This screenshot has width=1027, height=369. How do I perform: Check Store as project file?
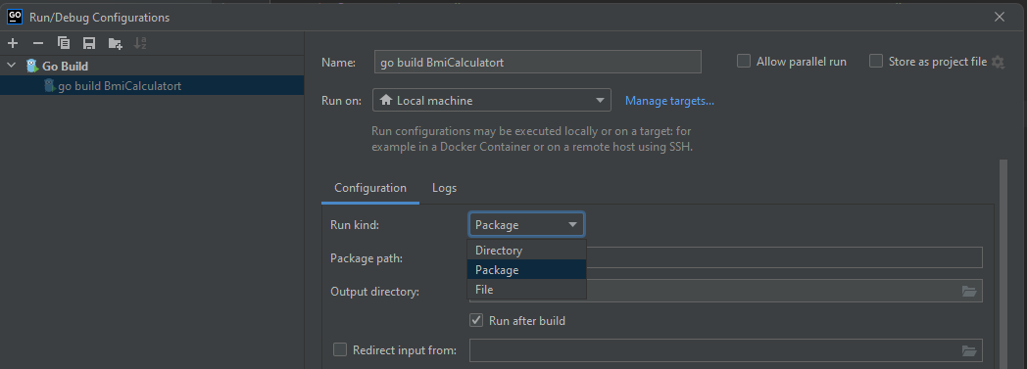(x=876, y=61)
